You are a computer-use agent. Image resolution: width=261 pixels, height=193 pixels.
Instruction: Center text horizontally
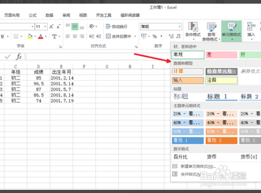tap(75, 36)
